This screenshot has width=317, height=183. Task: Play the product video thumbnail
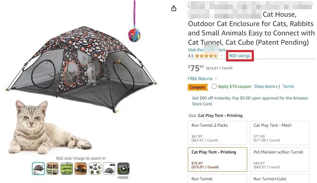pos(123,169)
